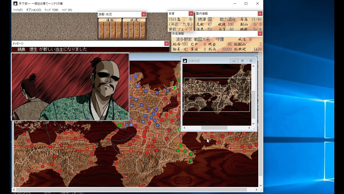
Task: Maximize the 天下統一 main window
Action: [246, 4]
